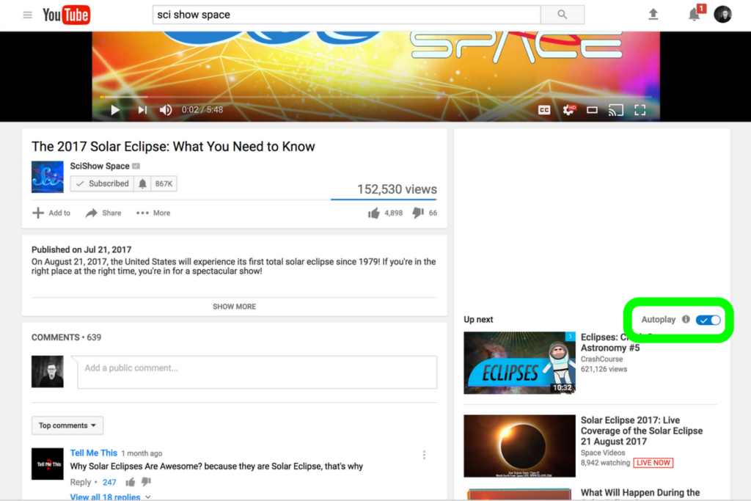This screenshot has height=501, width=751.
Task: Open the video upload icon
Action: [653, 15]
